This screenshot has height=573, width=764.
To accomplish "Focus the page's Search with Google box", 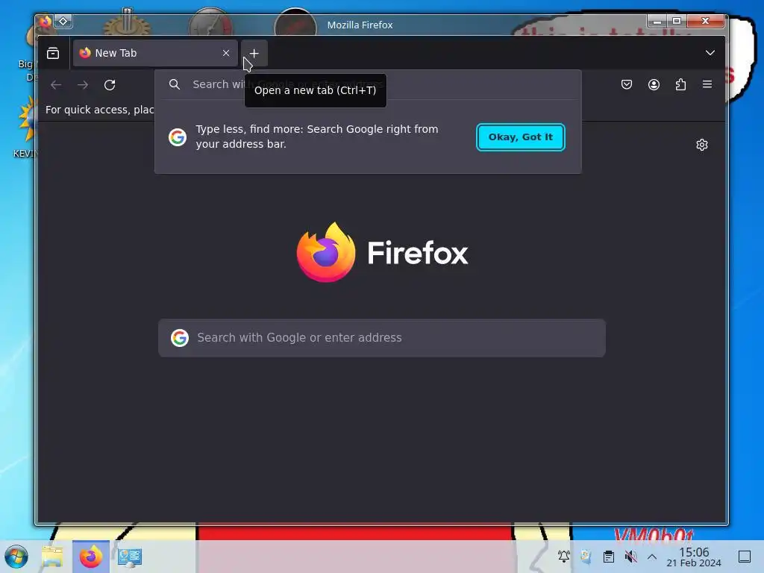I will [x=382, y=338].
